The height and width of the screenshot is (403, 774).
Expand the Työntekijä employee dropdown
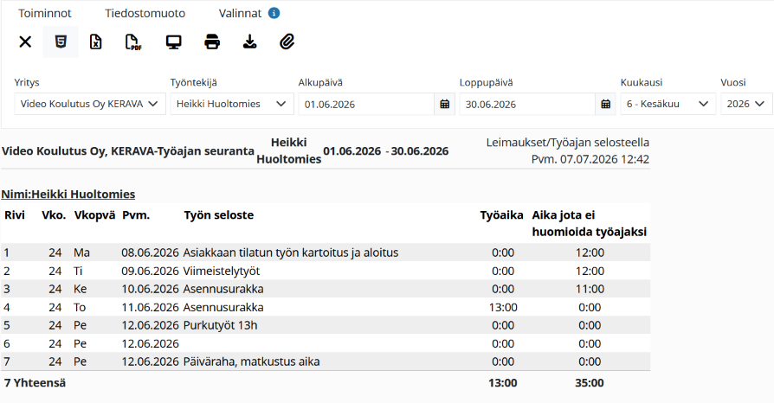pos(232,104)
